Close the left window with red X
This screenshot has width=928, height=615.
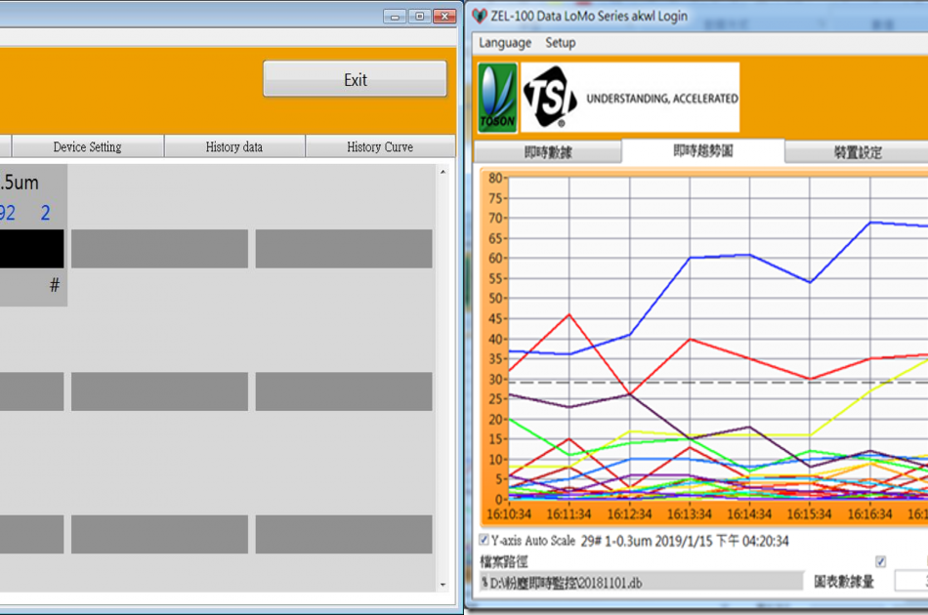tap(446, 16)
